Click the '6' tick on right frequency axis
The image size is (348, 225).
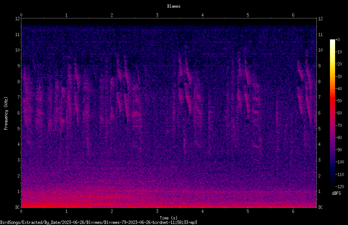(x=319, y=113)
